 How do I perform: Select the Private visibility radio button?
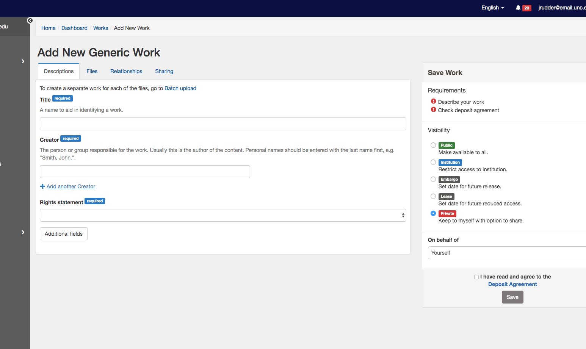pyautogui.click(x=433, y=213)
